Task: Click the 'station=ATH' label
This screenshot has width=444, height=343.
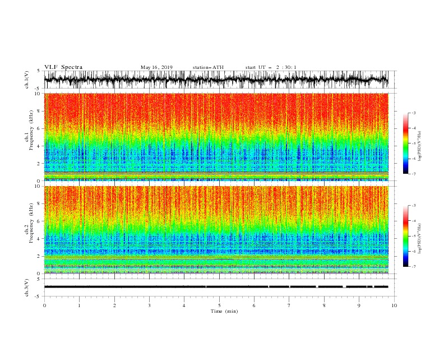Action: [x=208, y=67]
